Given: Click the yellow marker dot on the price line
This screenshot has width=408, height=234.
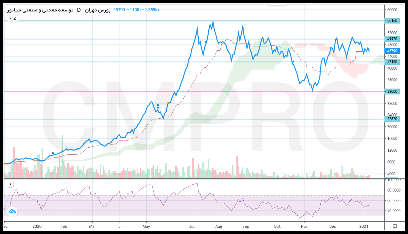Looking at the screenshot, I should (168, 103).
